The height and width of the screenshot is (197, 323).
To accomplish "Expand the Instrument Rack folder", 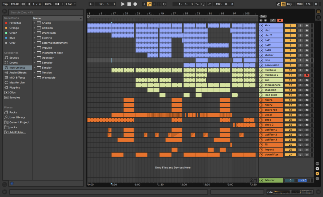I will click(34, 53).
